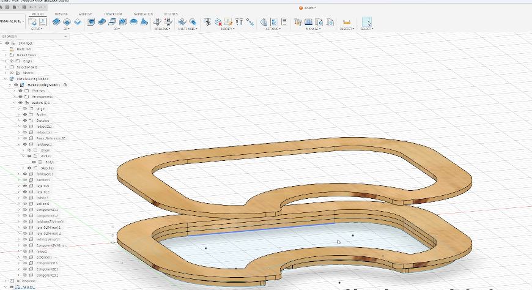Redo the last undone action
The width and height of the screenshot is (532, 290).
pos(41,7)
